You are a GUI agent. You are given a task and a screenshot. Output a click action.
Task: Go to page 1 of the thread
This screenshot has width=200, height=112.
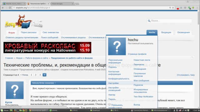pos(31,75)
